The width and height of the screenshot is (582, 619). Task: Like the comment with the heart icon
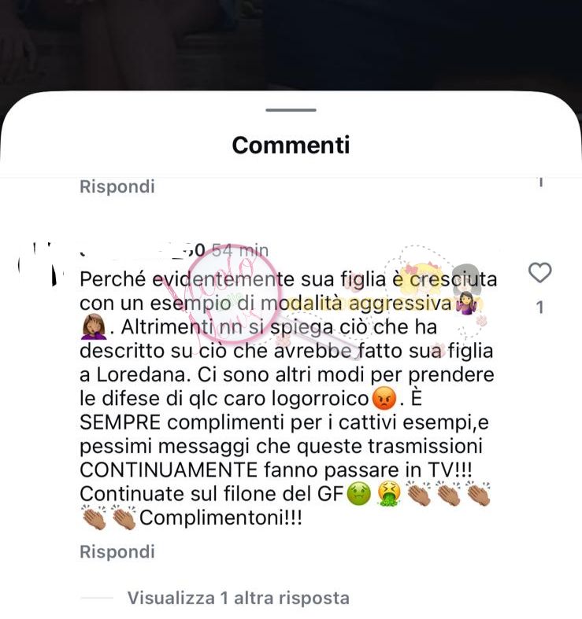[539, 273]
